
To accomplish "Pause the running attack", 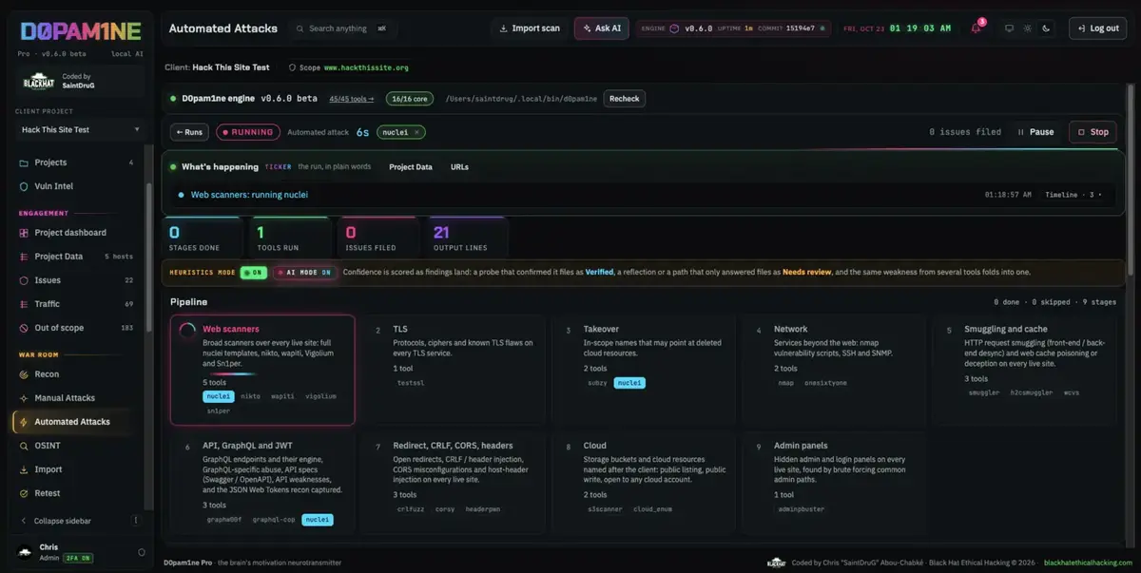I will (1035, 132).
